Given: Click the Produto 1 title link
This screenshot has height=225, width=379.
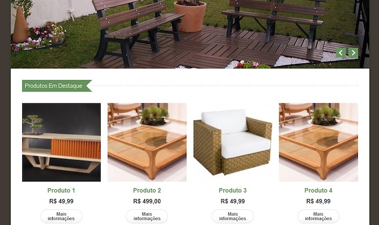Looking at the screenshot, I should [x=61, y=190].
